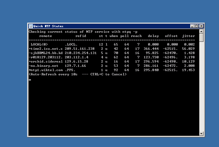The width and height of the screenshot is (219, 147).
Task: Click the -sjkBBML24.bb.kd remote entry
Action: pyautogui.click(x=46, y=53)
